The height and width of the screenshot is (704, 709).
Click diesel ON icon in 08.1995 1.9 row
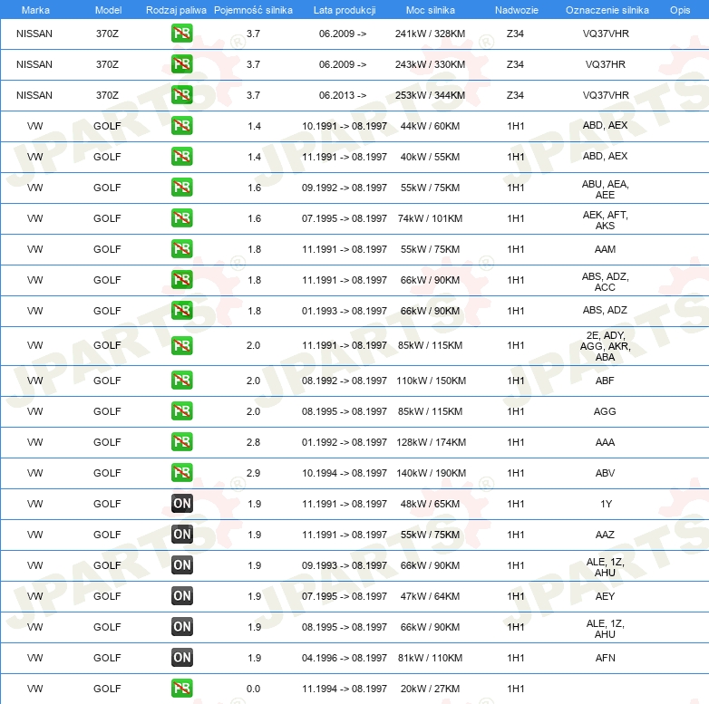click(181, 626)
